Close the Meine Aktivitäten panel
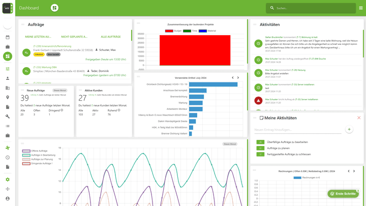Screen dimensions: 366x206 click(359, 117)
